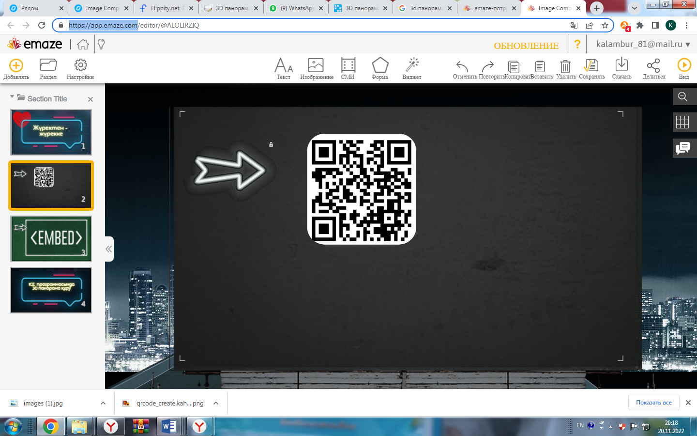Image resolution: width=697 pixels, height=436 pixels.
Task: Share presentation via Делиться icon
Action: click(653, 65)
